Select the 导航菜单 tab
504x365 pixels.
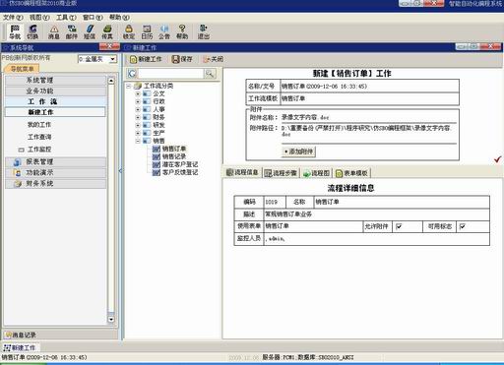pos(22,69)
